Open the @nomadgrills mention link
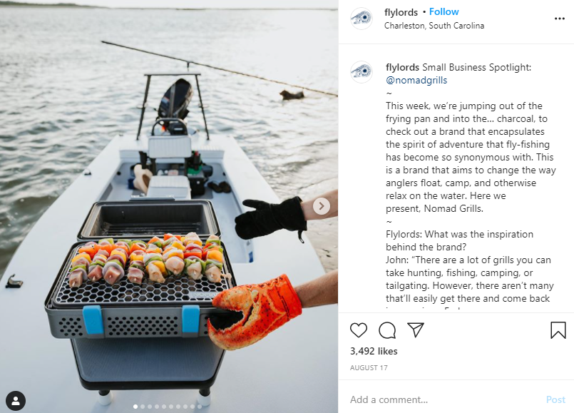The width and height of the screenshot is (574, 413). click(416, 80)
